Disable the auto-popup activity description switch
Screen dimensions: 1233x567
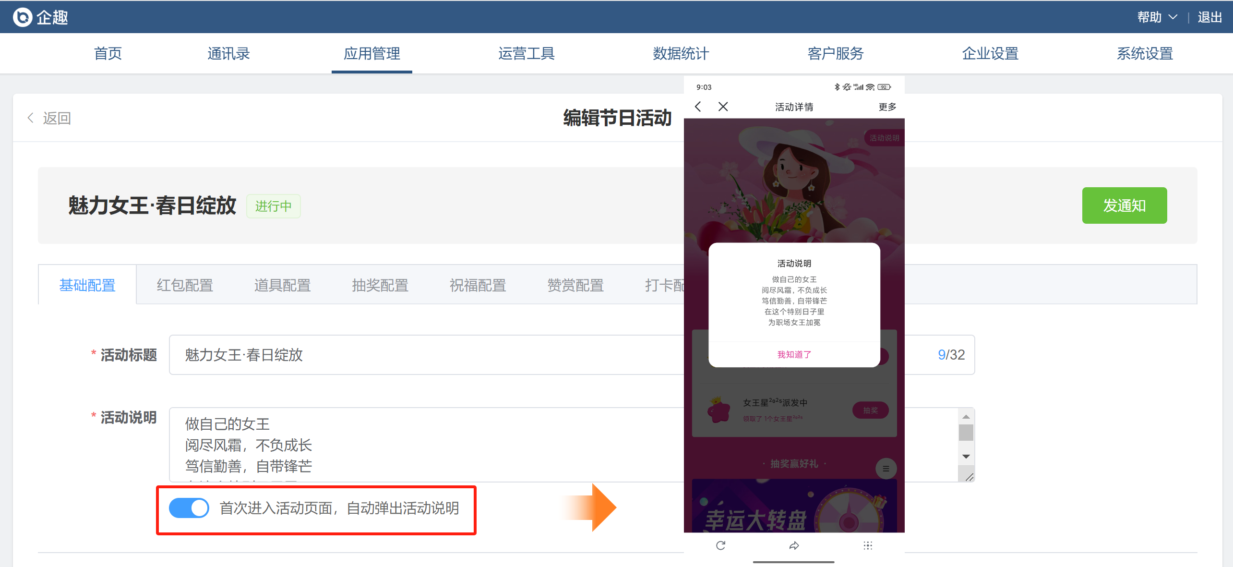[x=189, y=508]
